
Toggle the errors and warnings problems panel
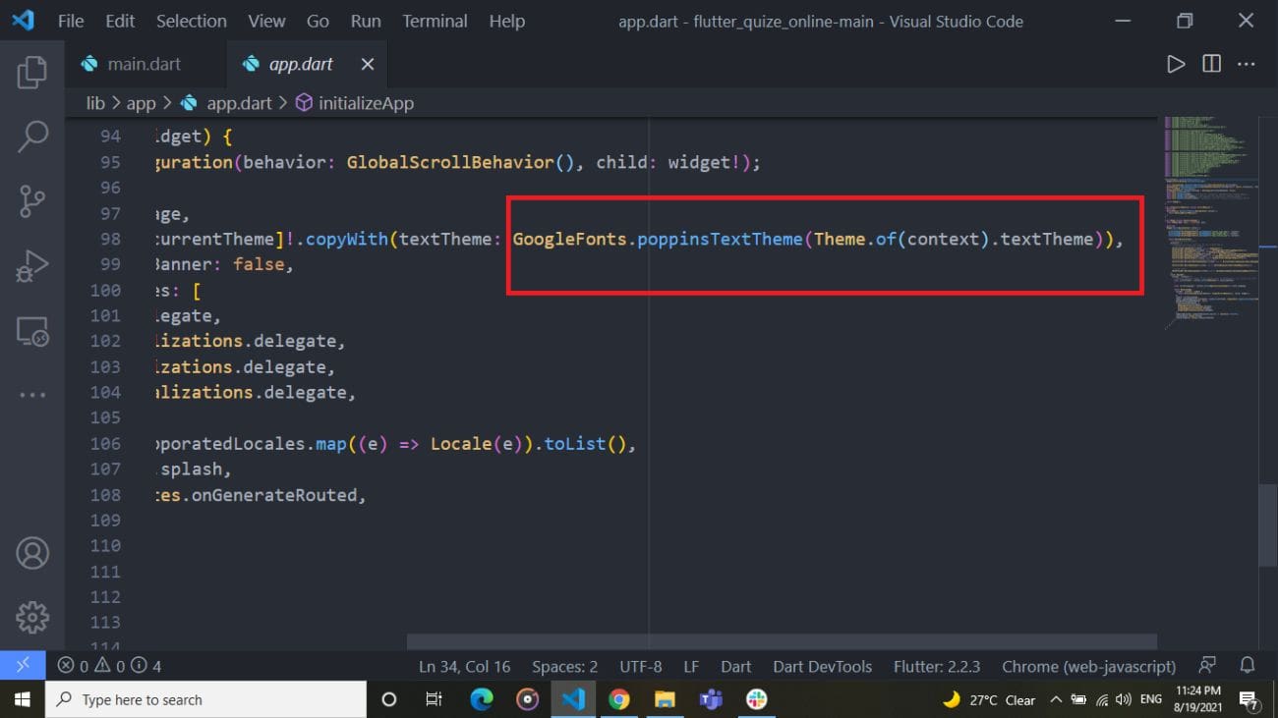point(109,666)
